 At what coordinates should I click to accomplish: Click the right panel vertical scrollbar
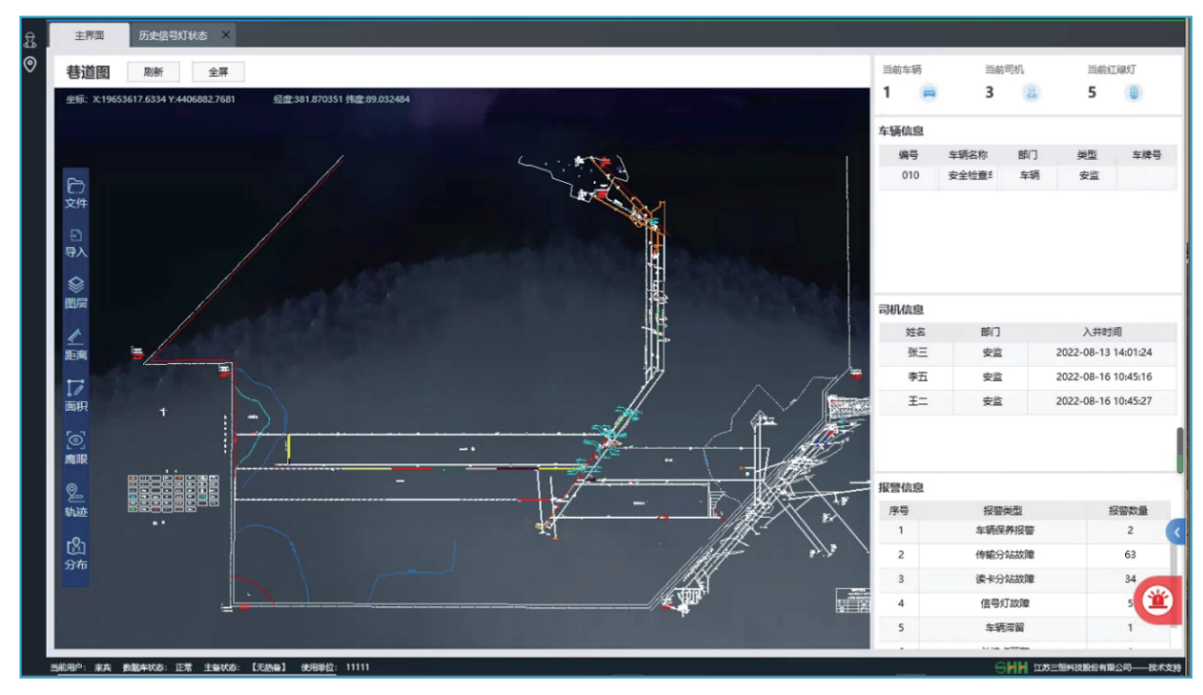coord(1180,451)
